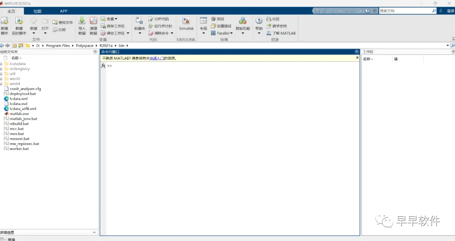Expand the icutzdata folder
The width and height of the screenshot is (455, 241).
[1, 64]
